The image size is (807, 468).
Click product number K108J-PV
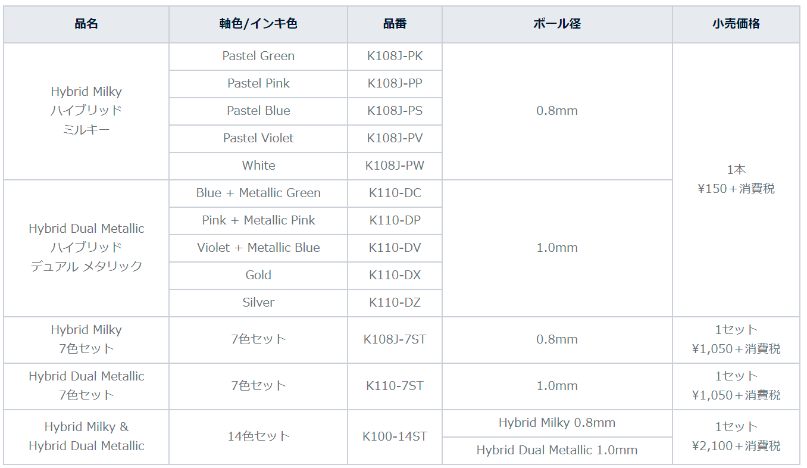click(395, 139)
